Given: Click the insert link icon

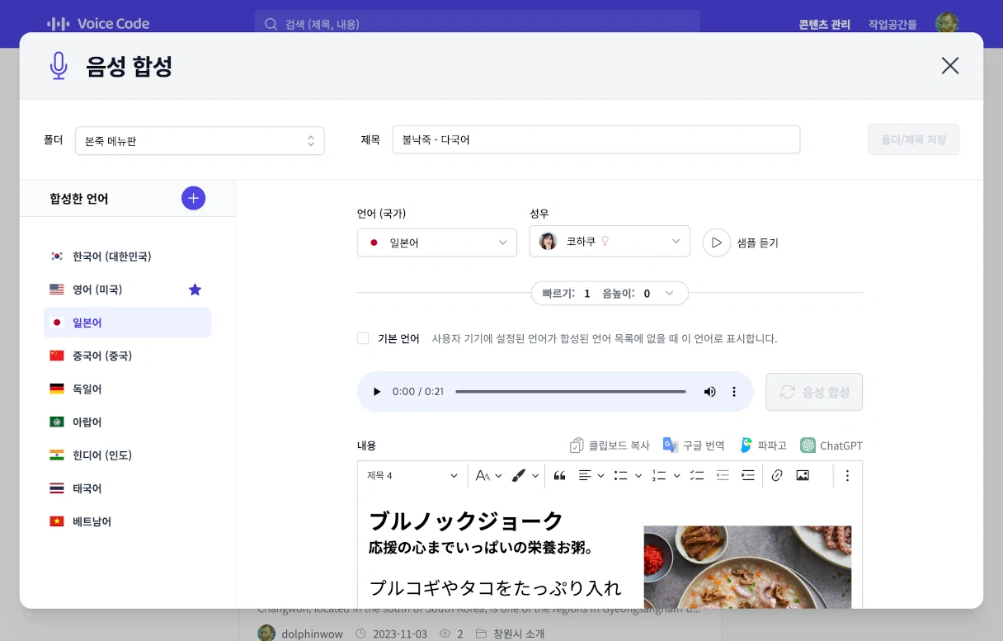Looking at the screenshot, I should point(776,475).
